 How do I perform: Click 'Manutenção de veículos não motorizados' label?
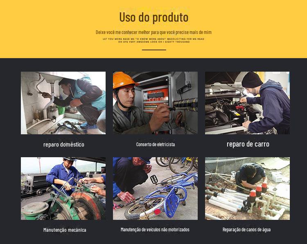pos(155,230)
